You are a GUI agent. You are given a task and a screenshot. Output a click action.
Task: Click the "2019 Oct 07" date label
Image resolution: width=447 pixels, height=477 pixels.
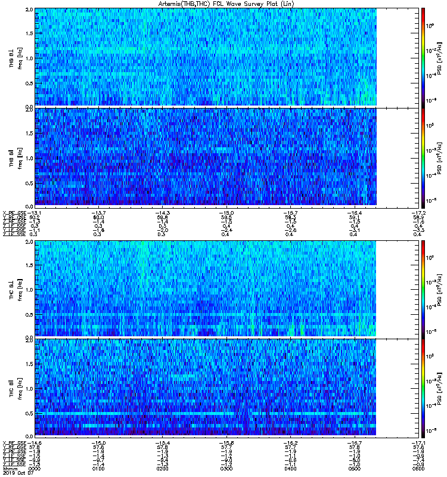[18, 473]
